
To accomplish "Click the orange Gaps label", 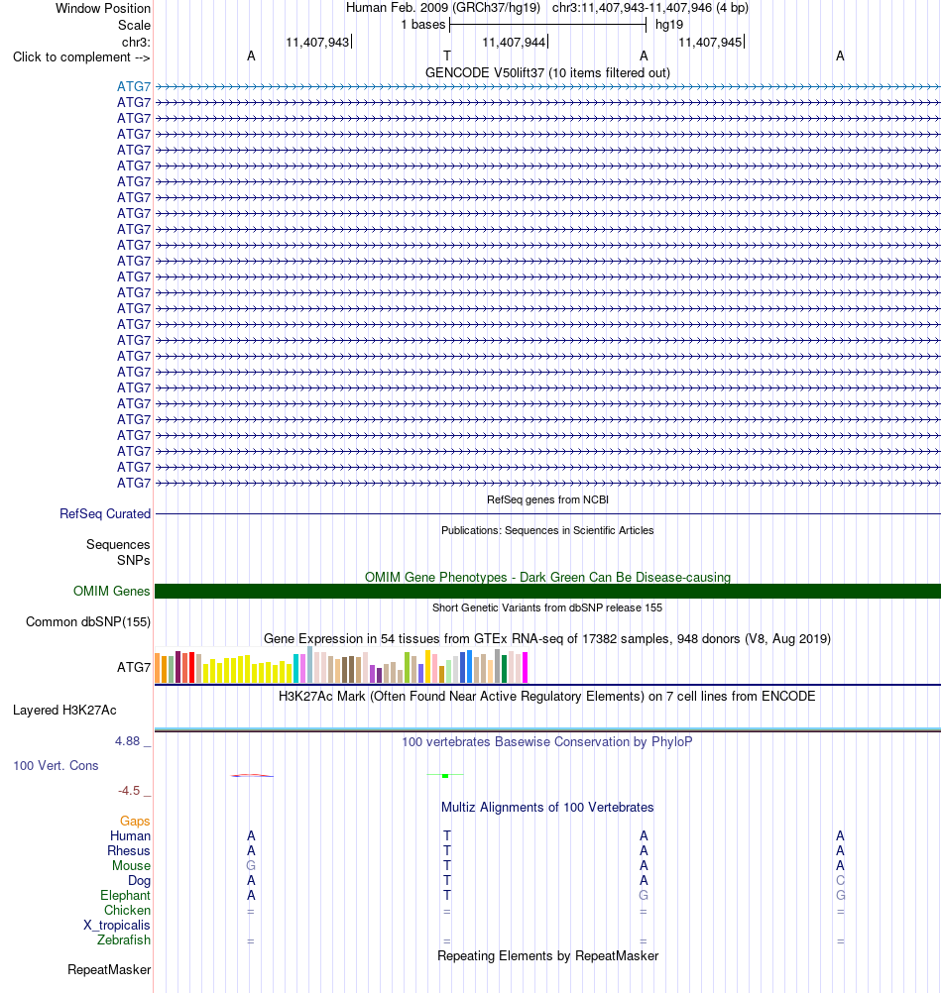I will click(135, 822).
